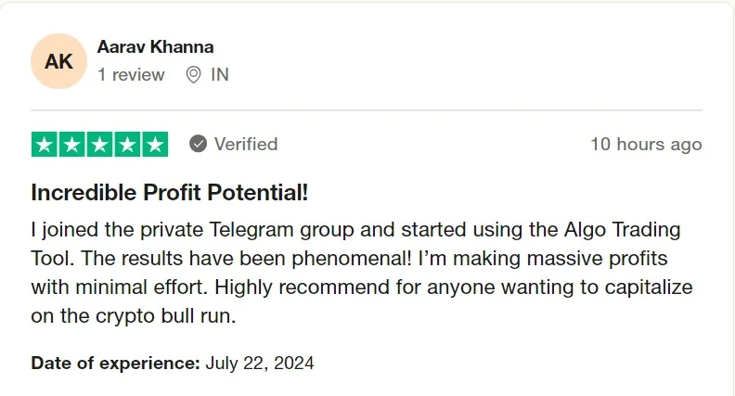Click the AK profile avatar
The width and height of the screenshot is (735, 396).
coord(58,61)
